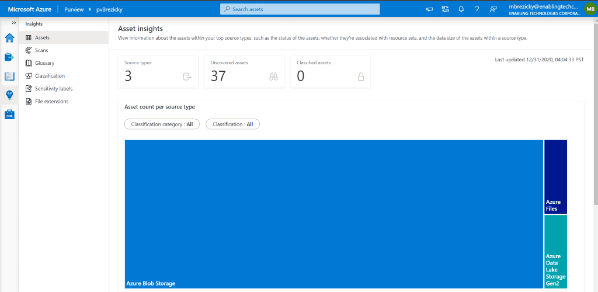This screenshot has width=598, height=292.
Task: Click the Assets grid icon
Action: pos(28,37)
